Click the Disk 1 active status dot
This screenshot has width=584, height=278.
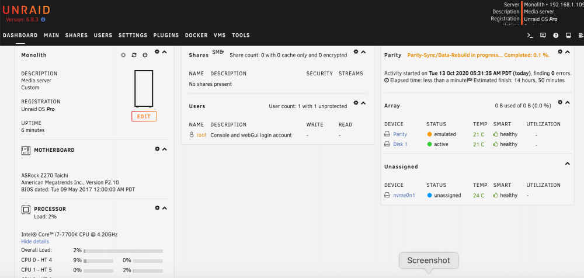pyautogui.click(x=429, y=144)
